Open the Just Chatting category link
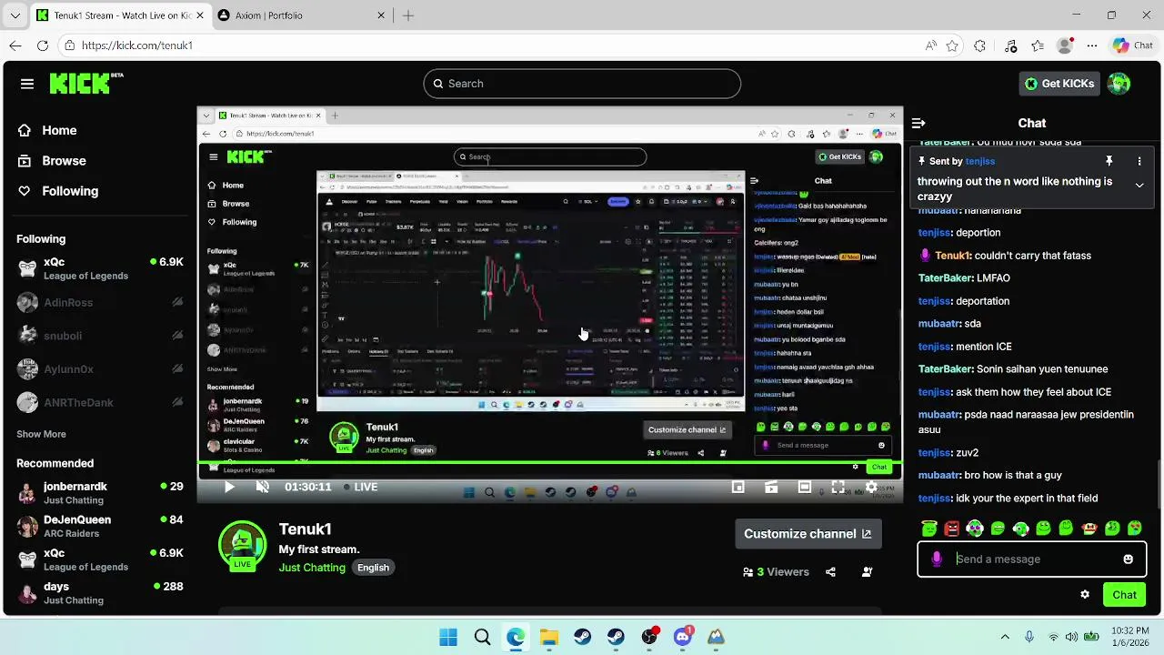This screenshot has width=1164, height=655. pyautogui.click(x=312, y=568)
